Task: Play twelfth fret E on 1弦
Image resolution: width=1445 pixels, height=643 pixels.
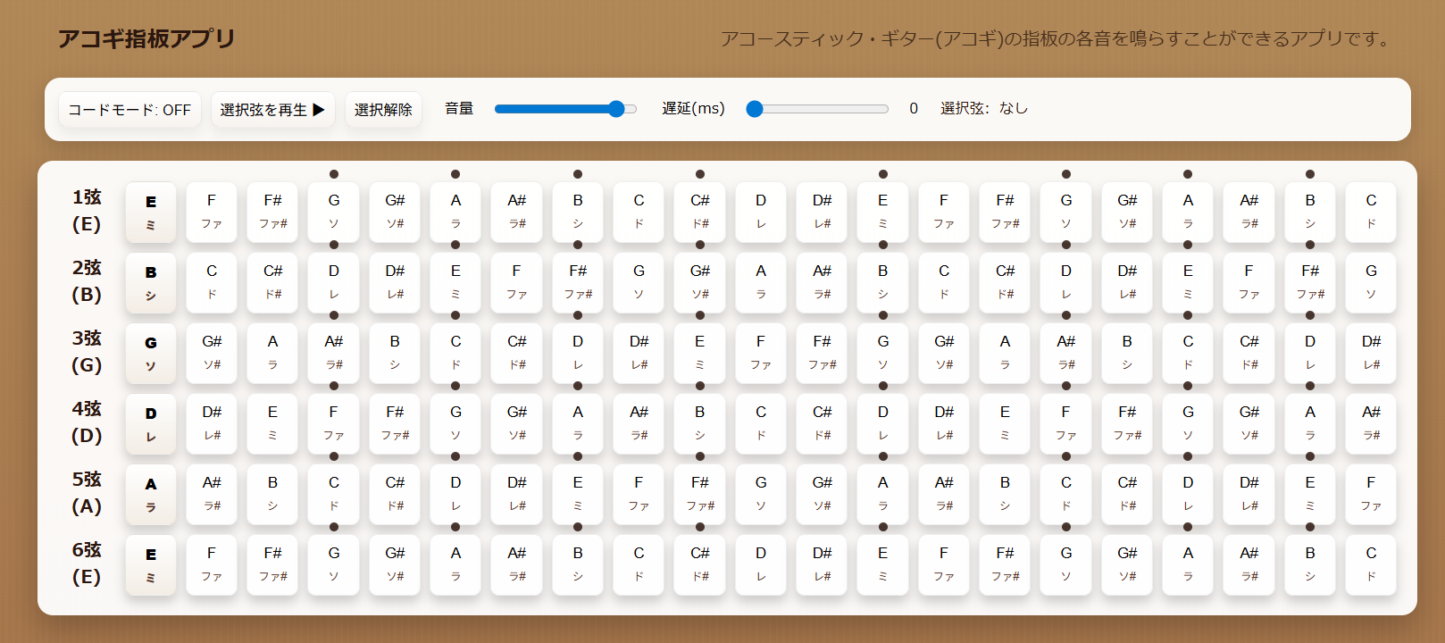Action: (882, 213)
